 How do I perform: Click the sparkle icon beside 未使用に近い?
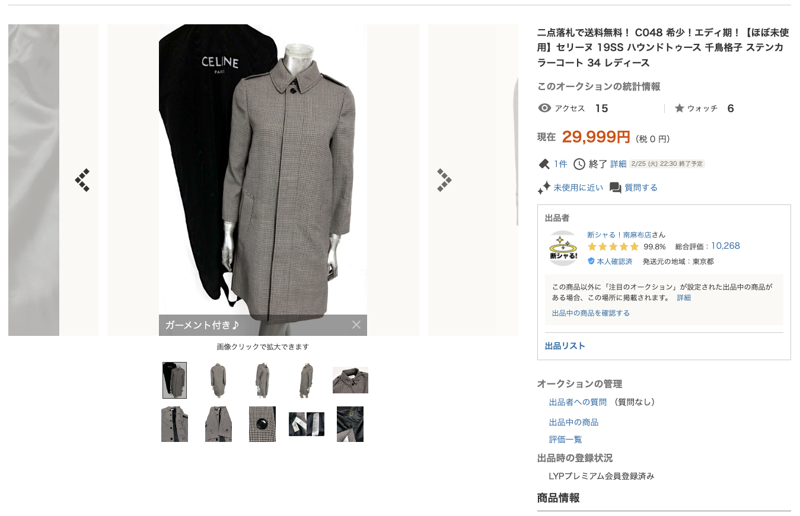(544, 188)
